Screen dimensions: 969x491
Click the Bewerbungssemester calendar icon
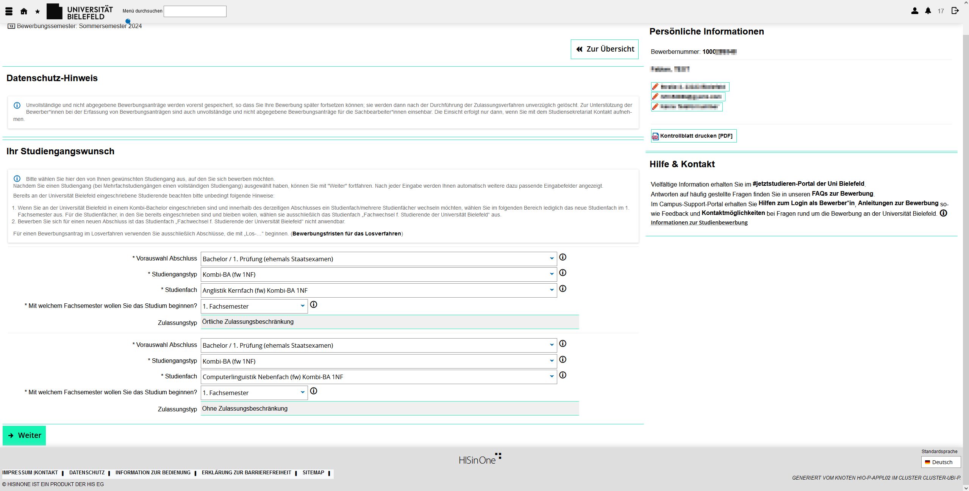(11, 26)
